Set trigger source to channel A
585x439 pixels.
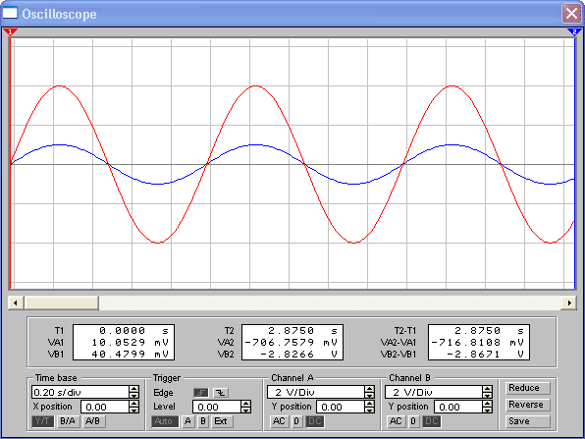187,421
